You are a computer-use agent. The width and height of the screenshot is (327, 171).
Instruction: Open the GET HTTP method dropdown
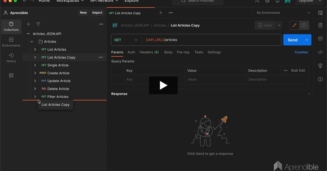(x=126, y=40)
